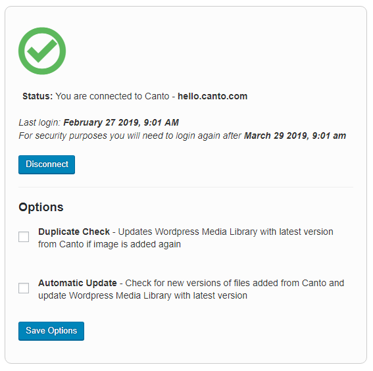
Task: Click the Options section heading
Action: (x=41, y=207)
